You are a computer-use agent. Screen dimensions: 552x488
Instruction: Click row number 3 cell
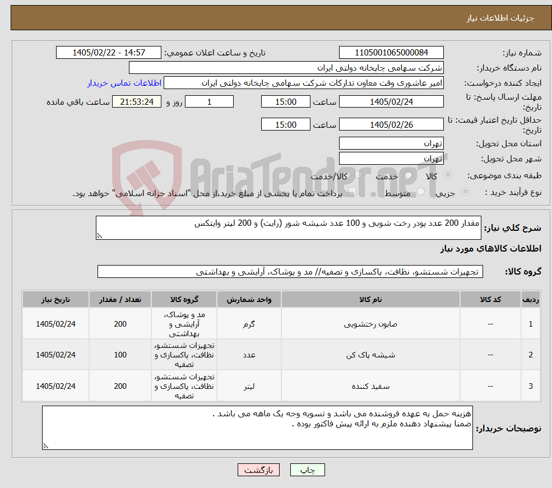point(531,387)
